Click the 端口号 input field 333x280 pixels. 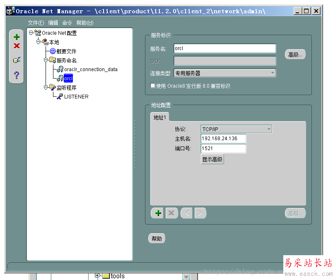click(223, 148)
